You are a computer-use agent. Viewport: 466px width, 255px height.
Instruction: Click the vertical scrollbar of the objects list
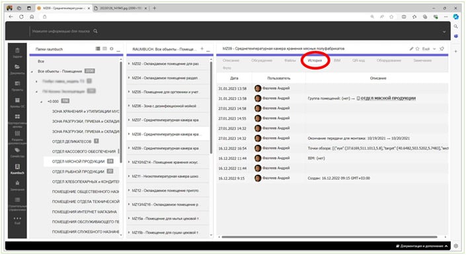tap(212, 108)
